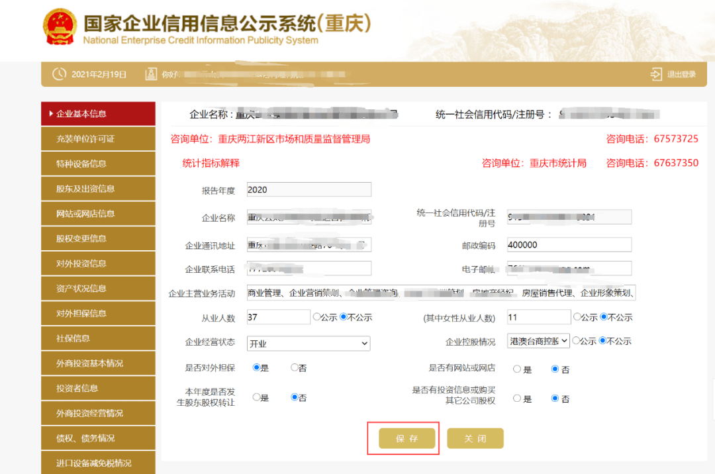This screenshot has height=474, width=715.
Task: Click the 咨询电话: 67637350 text
Action: (652, 163)
